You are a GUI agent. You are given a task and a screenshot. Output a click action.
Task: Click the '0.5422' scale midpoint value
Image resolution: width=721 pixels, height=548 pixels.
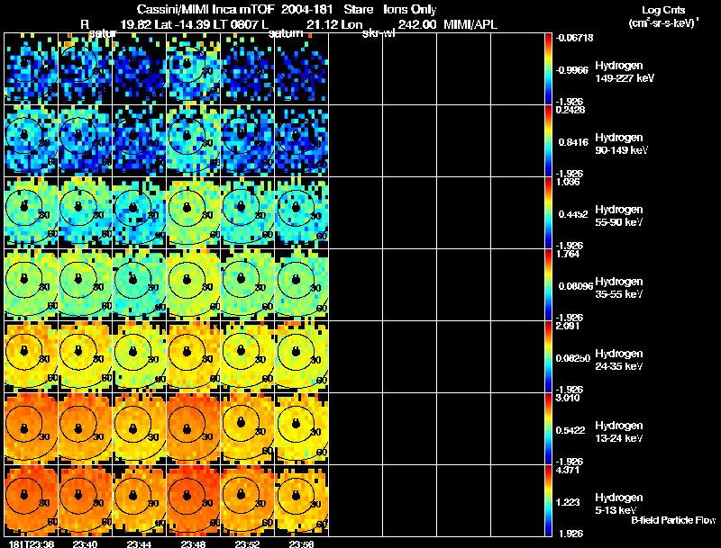tap(571, 430)
